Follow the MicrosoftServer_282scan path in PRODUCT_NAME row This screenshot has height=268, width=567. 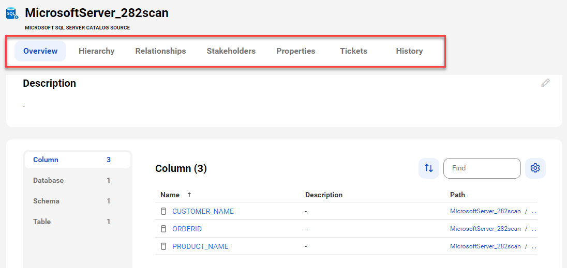(x=485, y=246)
